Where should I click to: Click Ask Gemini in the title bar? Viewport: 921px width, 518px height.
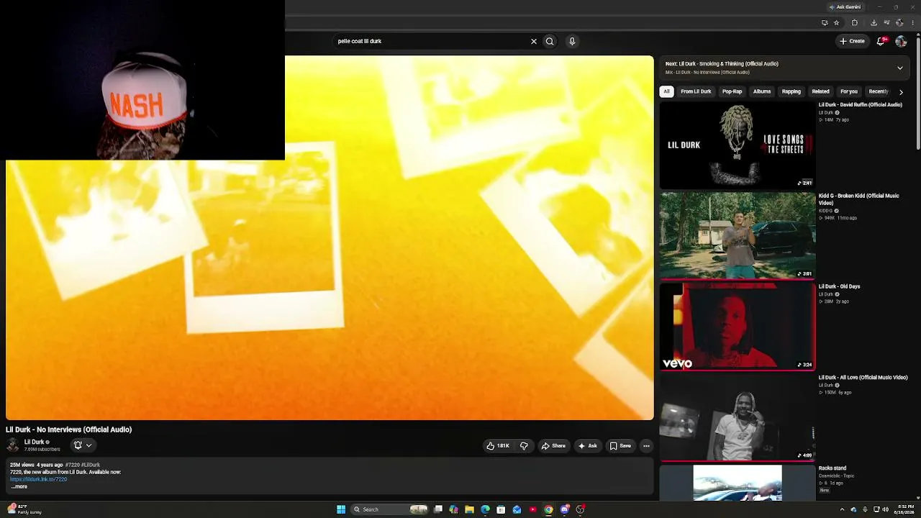point(845,7)
